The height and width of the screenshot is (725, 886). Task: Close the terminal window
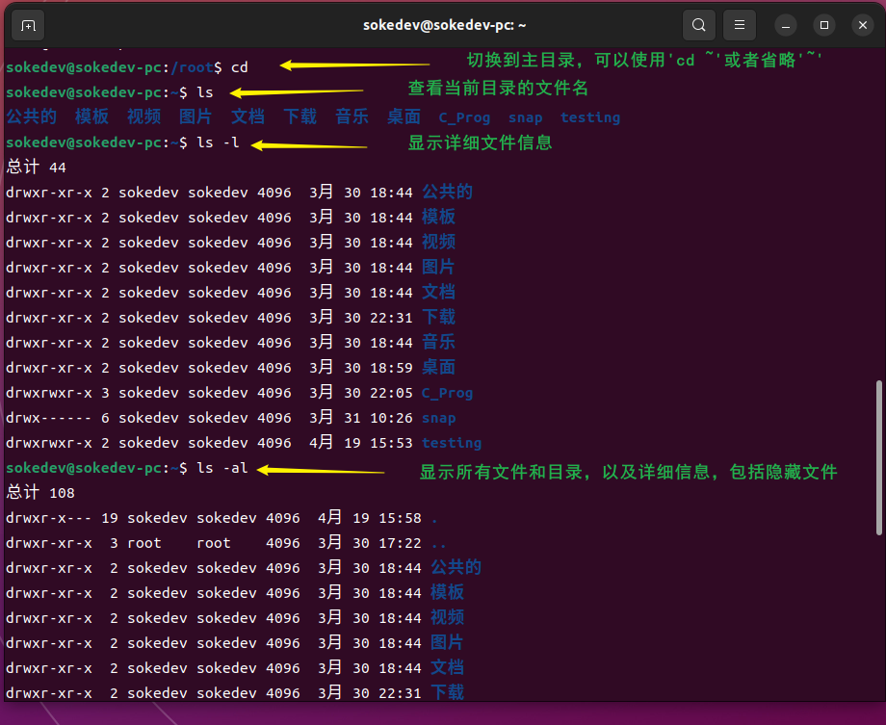click(x=862, y=25)
